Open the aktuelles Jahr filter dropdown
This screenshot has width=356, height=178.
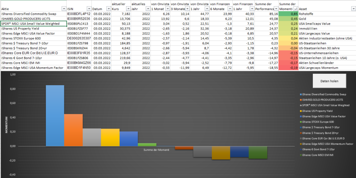pyautogui.click(x=147, y=9)
